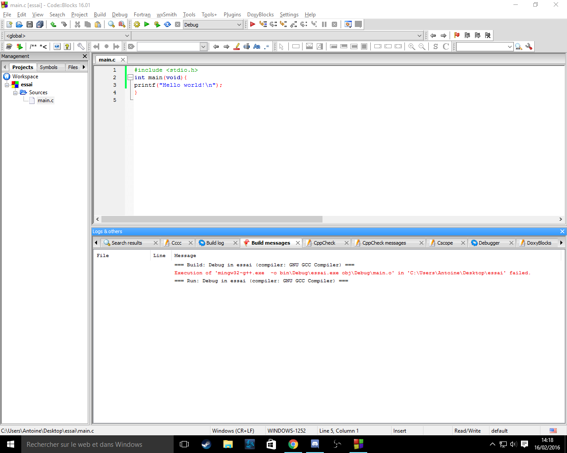
Task: Click the Save file floppy icon
Action: (x=30, y=25)
